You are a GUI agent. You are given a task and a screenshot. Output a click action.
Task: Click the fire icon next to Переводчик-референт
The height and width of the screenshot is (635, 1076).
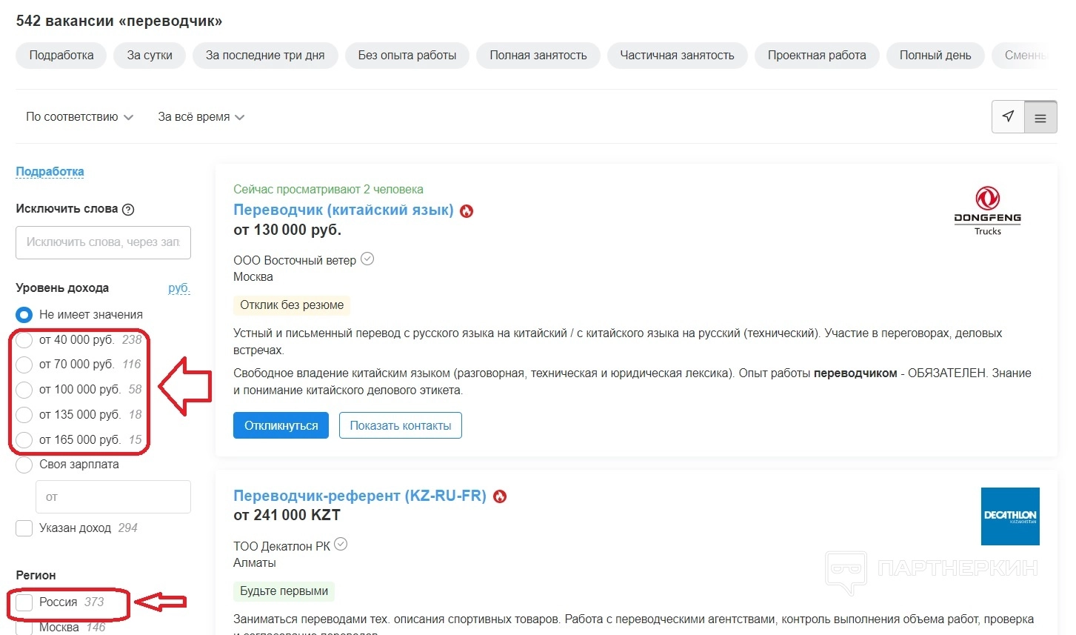500,496
